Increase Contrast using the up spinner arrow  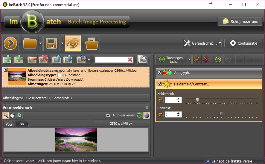(x=179, y=113)
